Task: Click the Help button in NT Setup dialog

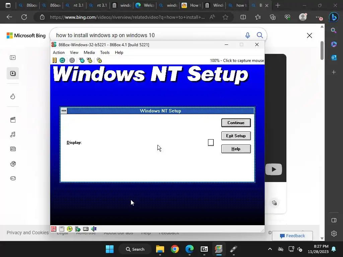Action: point(236,149)
